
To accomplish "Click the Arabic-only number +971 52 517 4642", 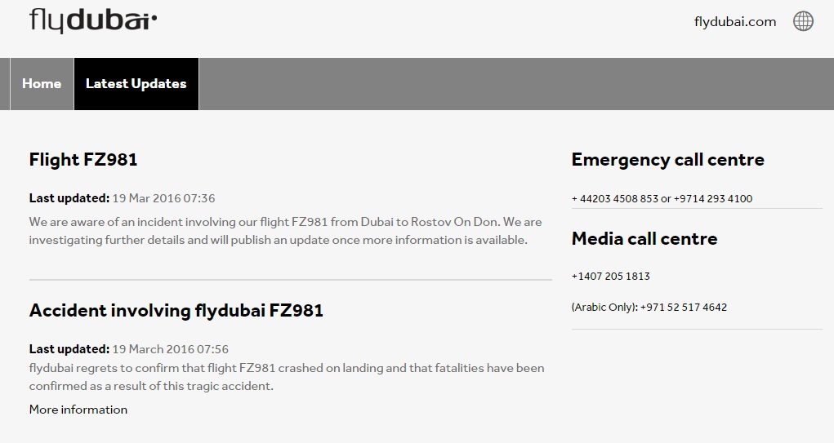I will click(x=684, y=308).
